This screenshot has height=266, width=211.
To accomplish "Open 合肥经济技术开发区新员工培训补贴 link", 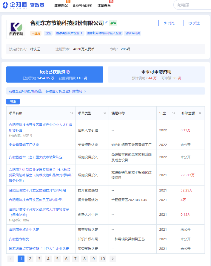I will (x=36, y=200).
